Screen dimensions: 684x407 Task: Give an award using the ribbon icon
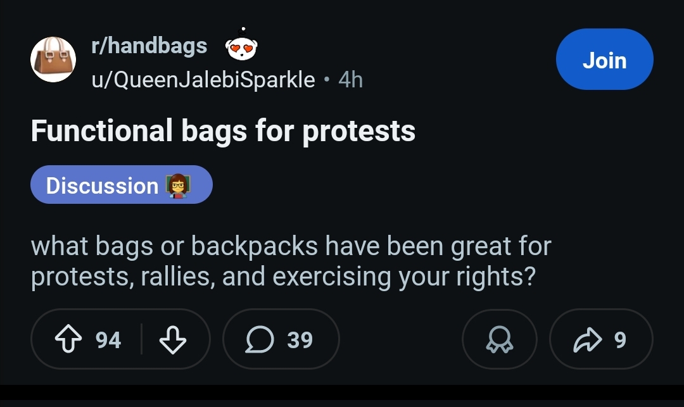tap(500, 339)
